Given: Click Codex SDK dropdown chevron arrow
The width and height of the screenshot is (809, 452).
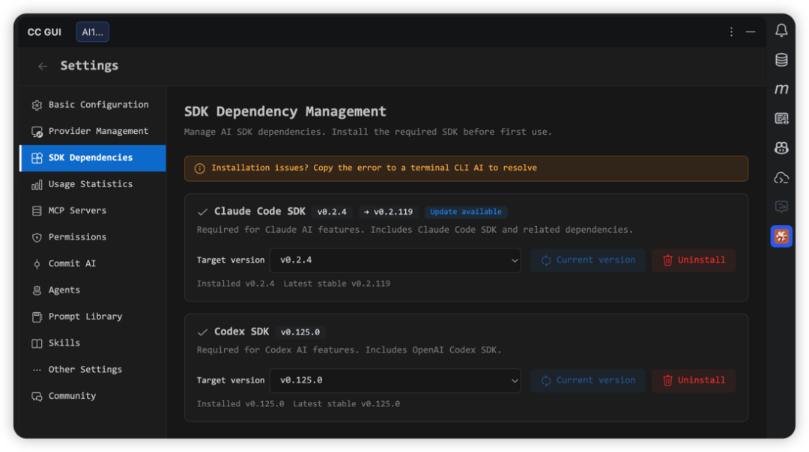Looking at the screenshot, I should [514, 381].
